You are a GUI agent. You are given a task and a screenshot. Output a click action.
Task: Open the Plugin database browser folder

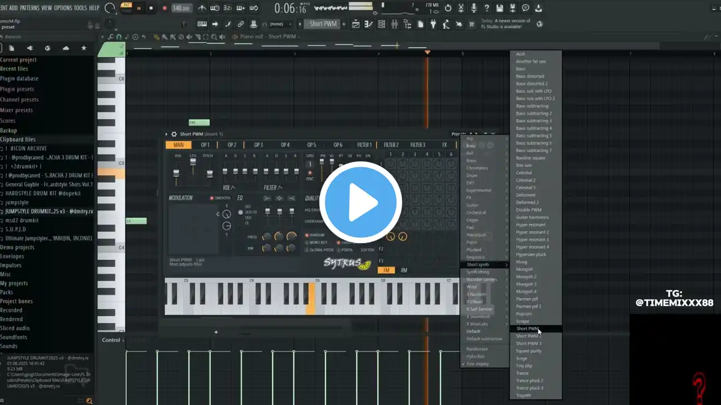[x=19, y=79]
